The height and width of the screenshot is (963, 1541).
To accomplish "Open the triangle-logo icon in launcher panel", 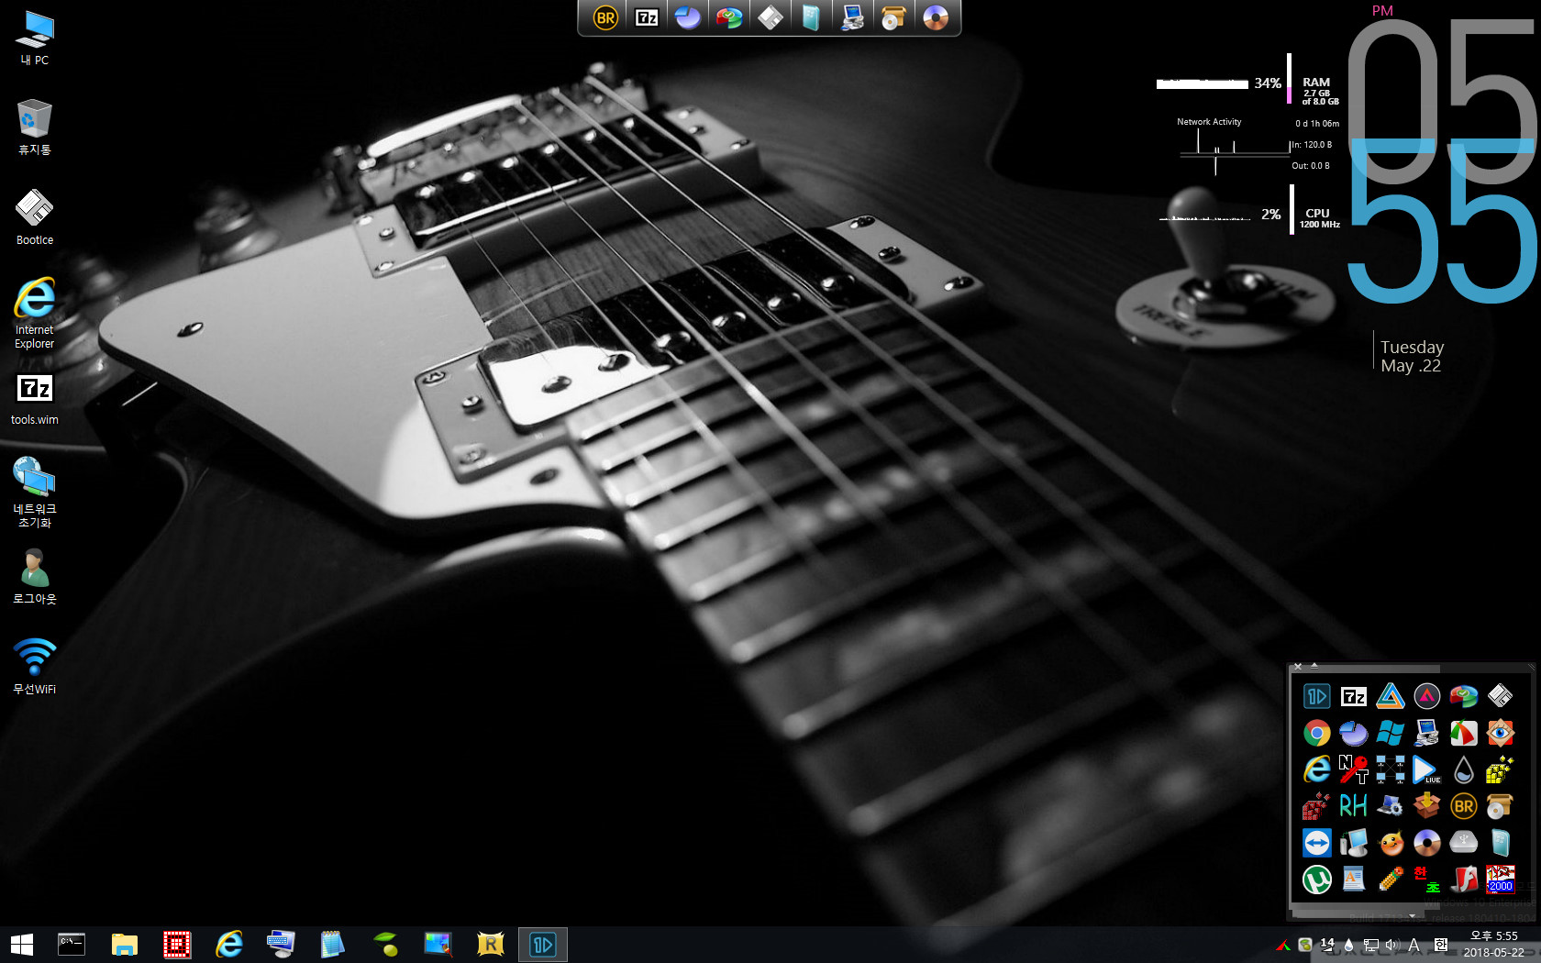I will coord(1391,696).
